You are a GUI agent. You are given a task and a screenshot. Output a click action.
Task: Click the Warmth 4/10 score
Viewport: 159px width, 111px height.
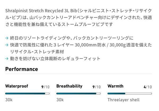(148, 87)
